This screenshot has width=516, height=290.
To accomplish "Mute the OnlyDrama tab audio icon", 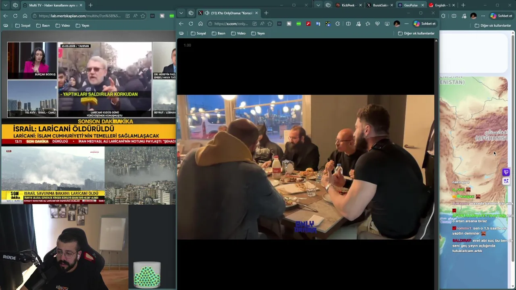I will coord(207,13).
